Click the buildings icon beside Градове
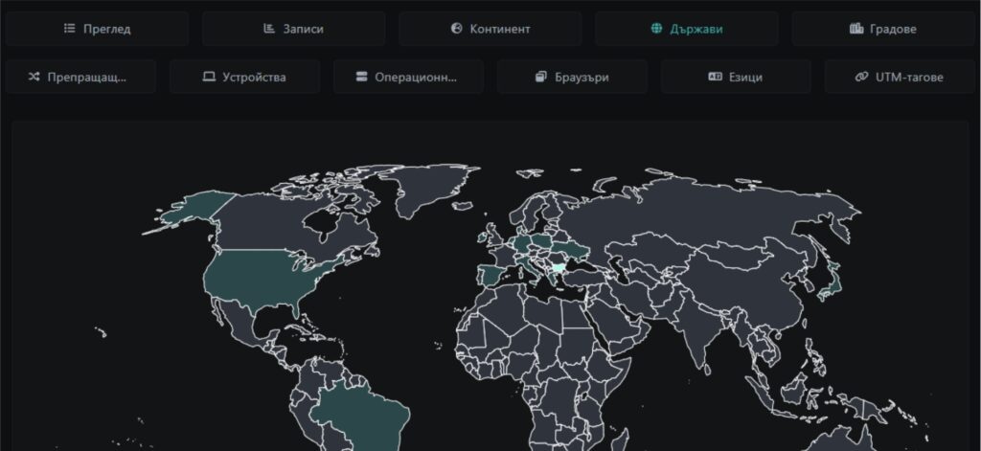Viewport: 981px width, 451px height. pos(856,29)
